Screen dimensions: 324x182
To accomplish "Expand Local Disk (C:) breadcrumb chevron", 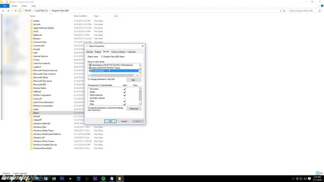I will (50, 11).
